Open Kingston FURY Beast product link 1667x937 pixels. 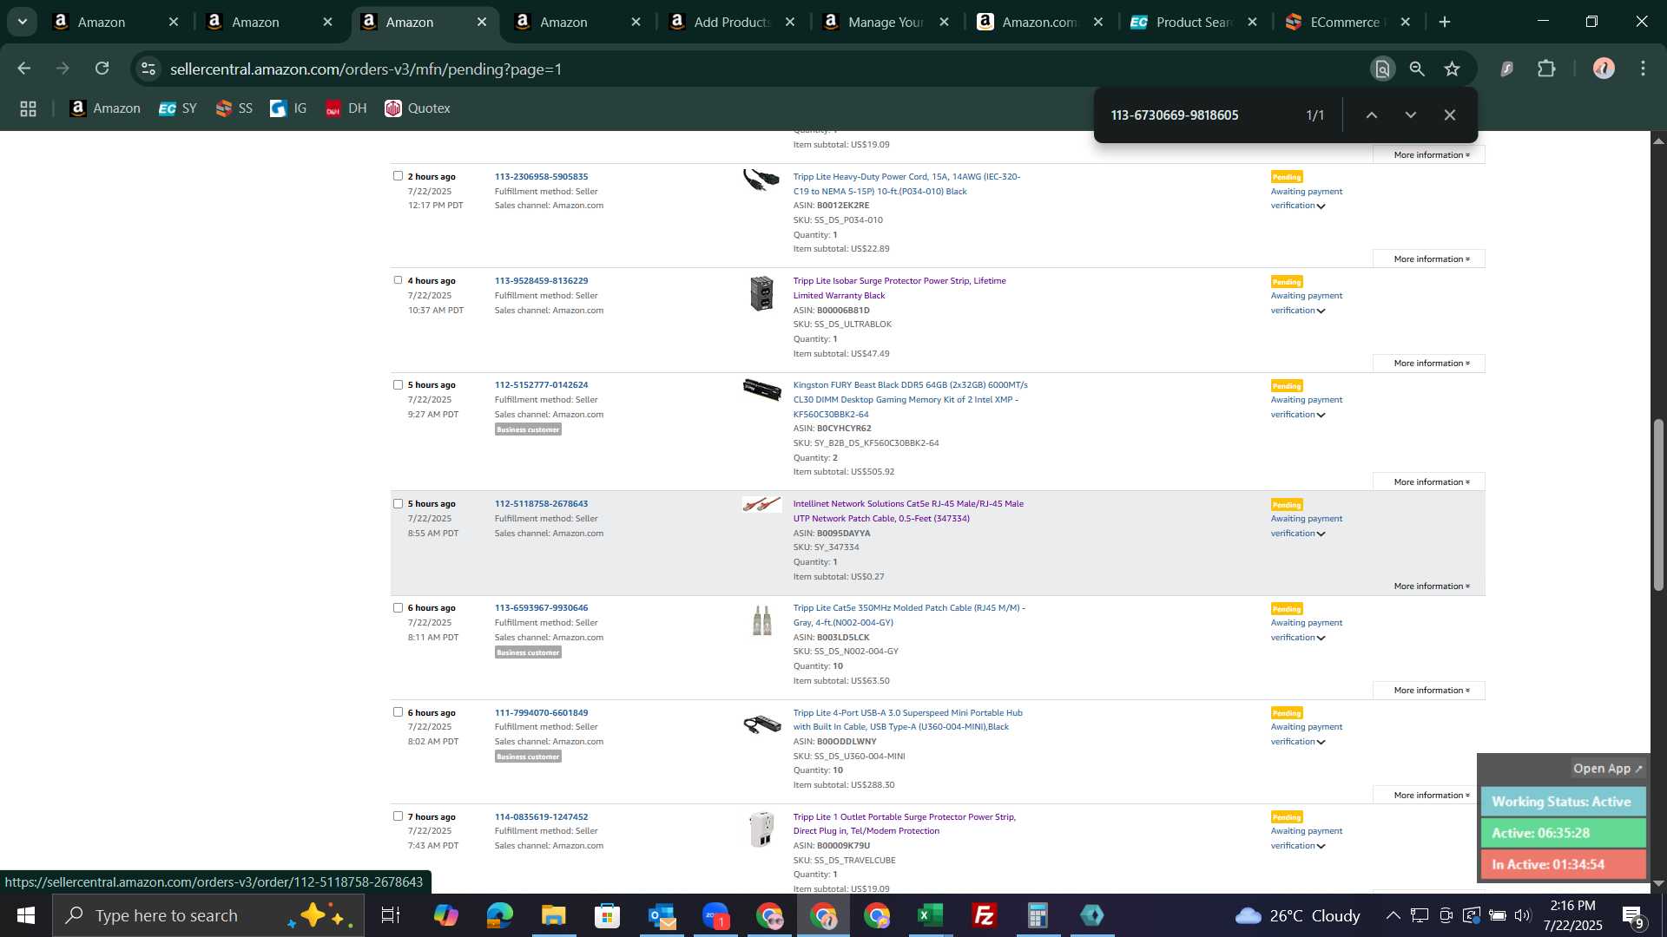tap(910, 399)
